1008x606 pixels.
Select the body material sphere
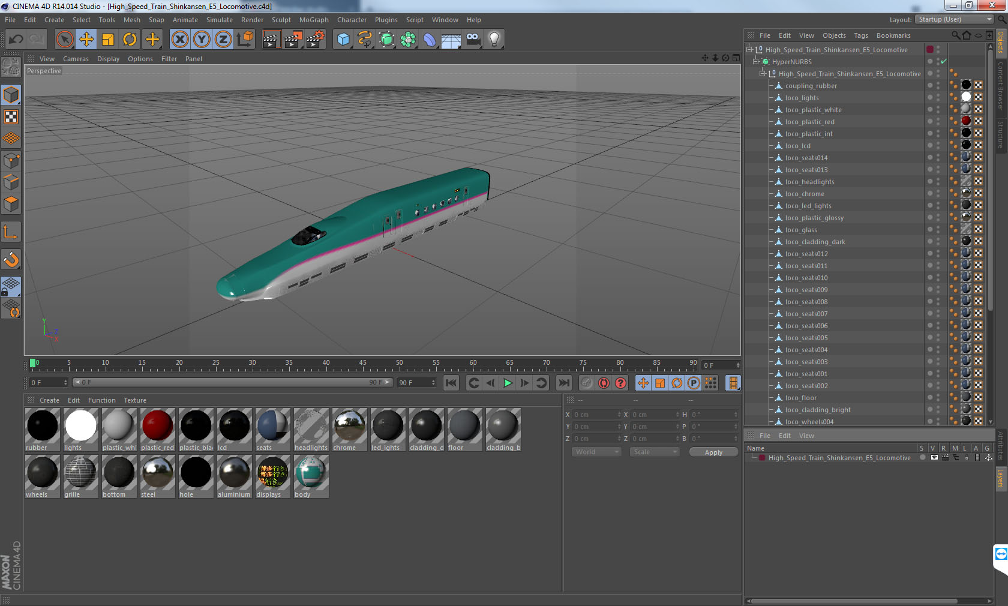point(311,473)
